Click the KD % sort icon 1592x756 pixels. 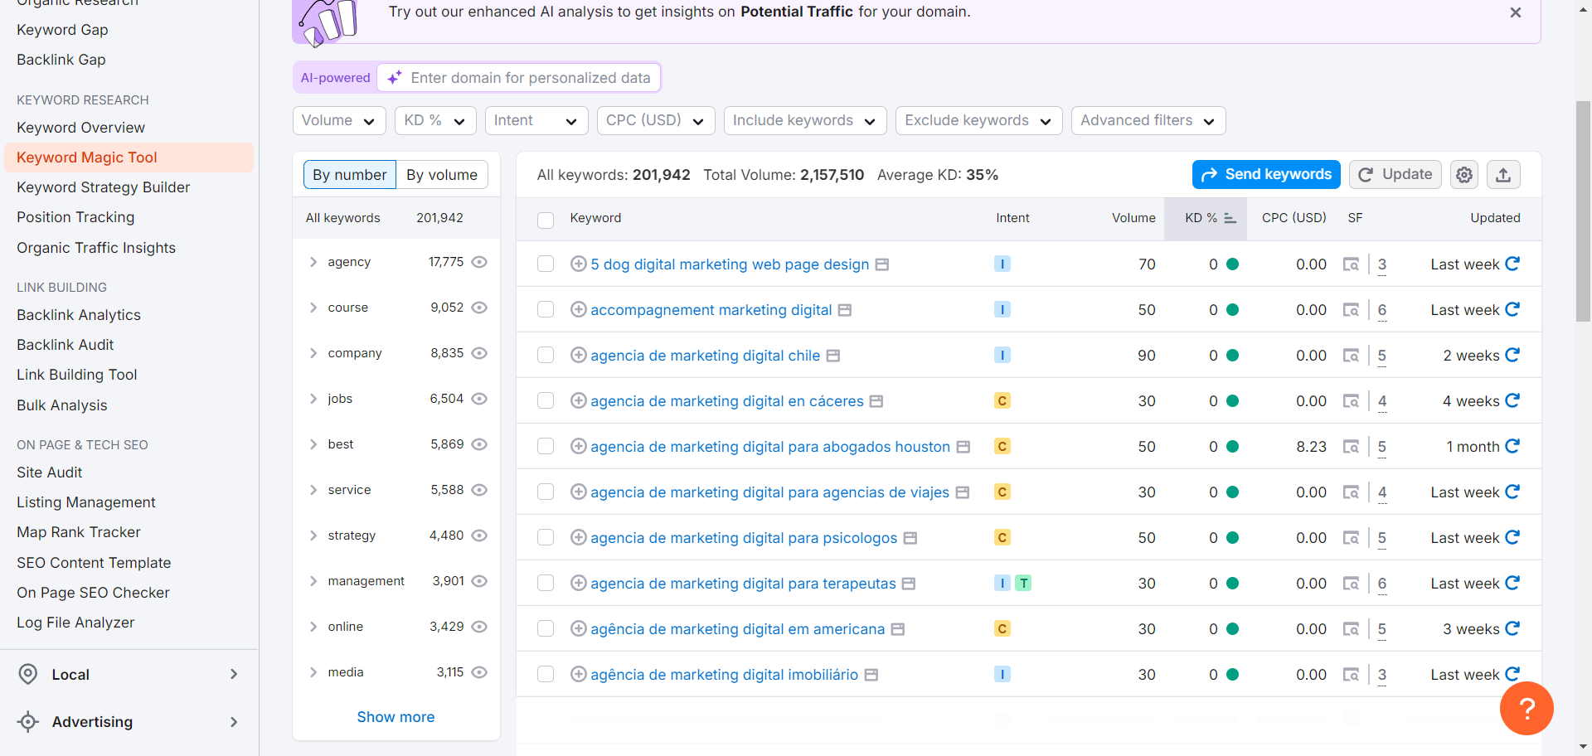coord(1230,218)
